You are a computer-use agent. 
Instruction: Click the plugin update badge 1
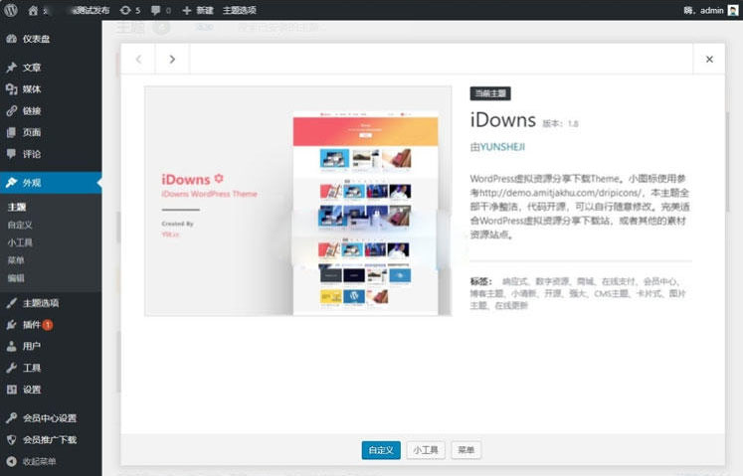pos(48,325)
